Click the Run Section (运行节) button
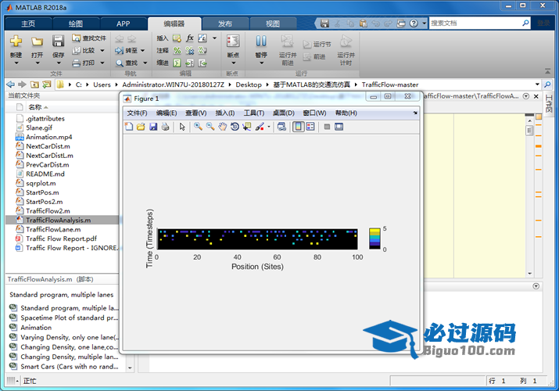 point(317,45)
